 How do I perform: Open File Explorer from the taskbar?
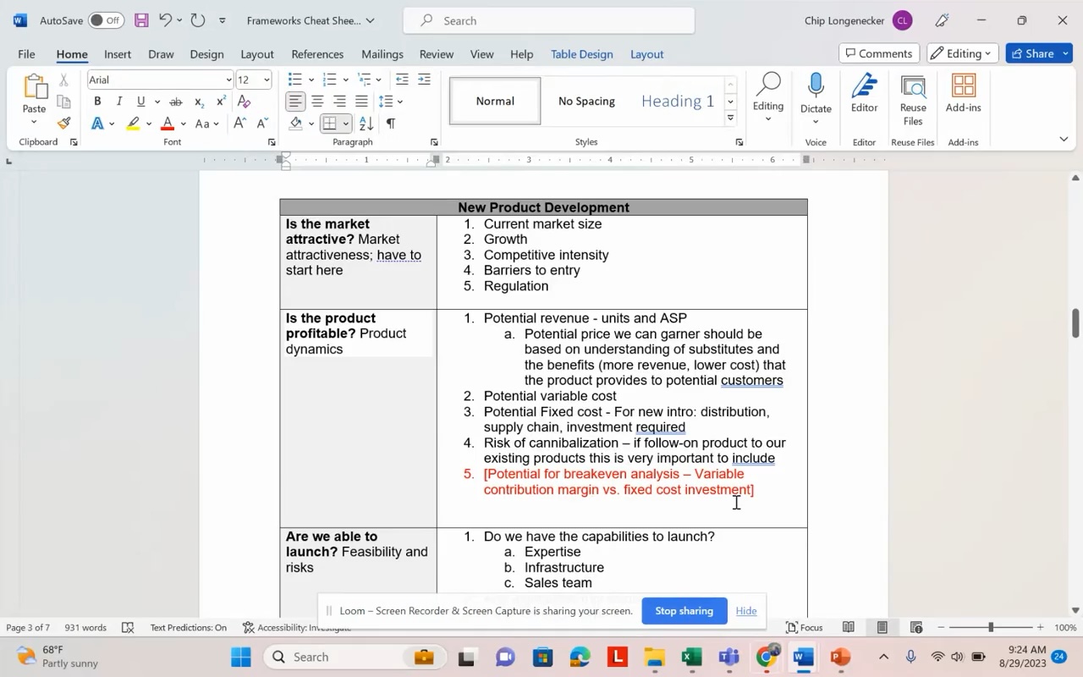point(655,657)
